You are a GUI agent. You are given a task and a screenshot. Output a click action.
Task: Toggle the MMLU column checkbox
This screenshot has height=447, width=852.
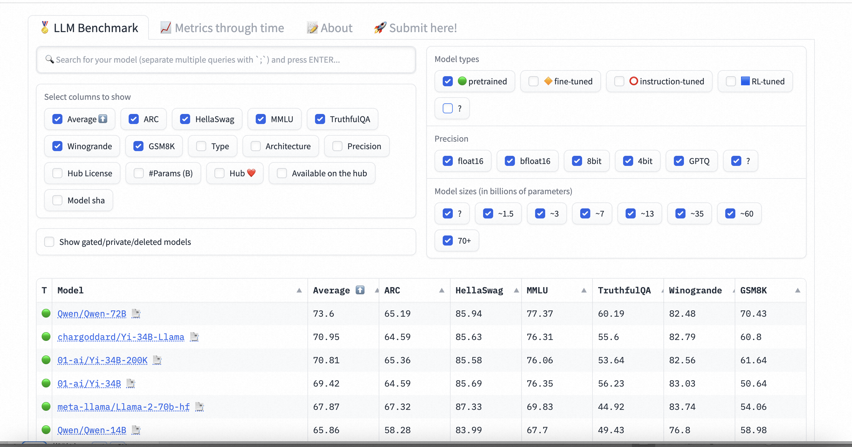tap(261, 119)
